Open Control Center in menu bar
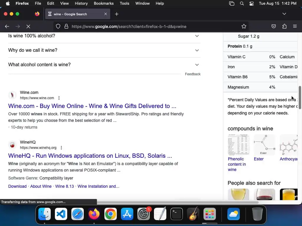 click(x=252, y=4)
